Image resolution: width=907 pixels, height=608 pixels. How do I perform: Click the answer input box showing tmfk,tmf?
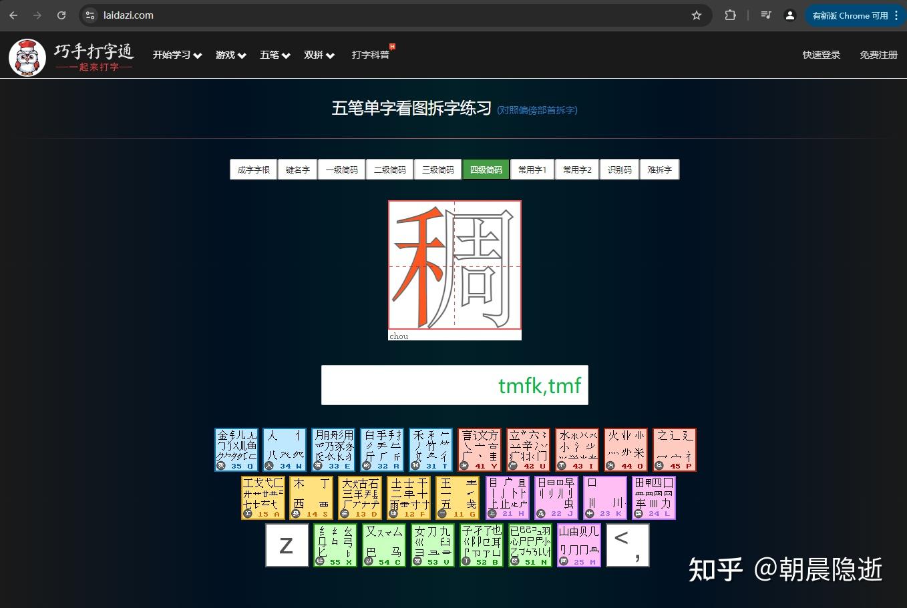point(455,385)
